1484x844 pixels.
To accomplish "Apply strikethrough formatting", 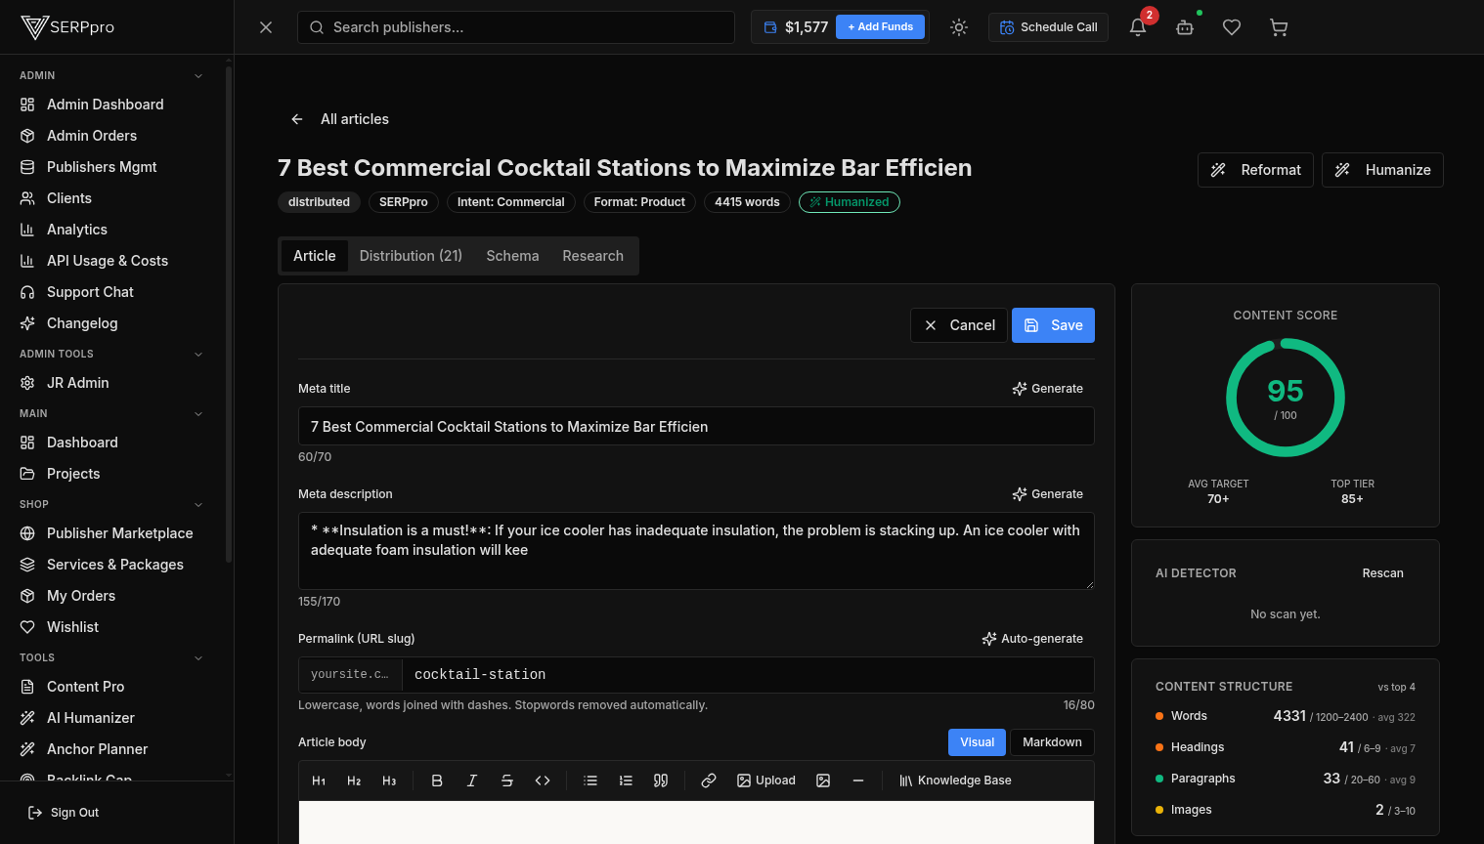I will 506,780.
